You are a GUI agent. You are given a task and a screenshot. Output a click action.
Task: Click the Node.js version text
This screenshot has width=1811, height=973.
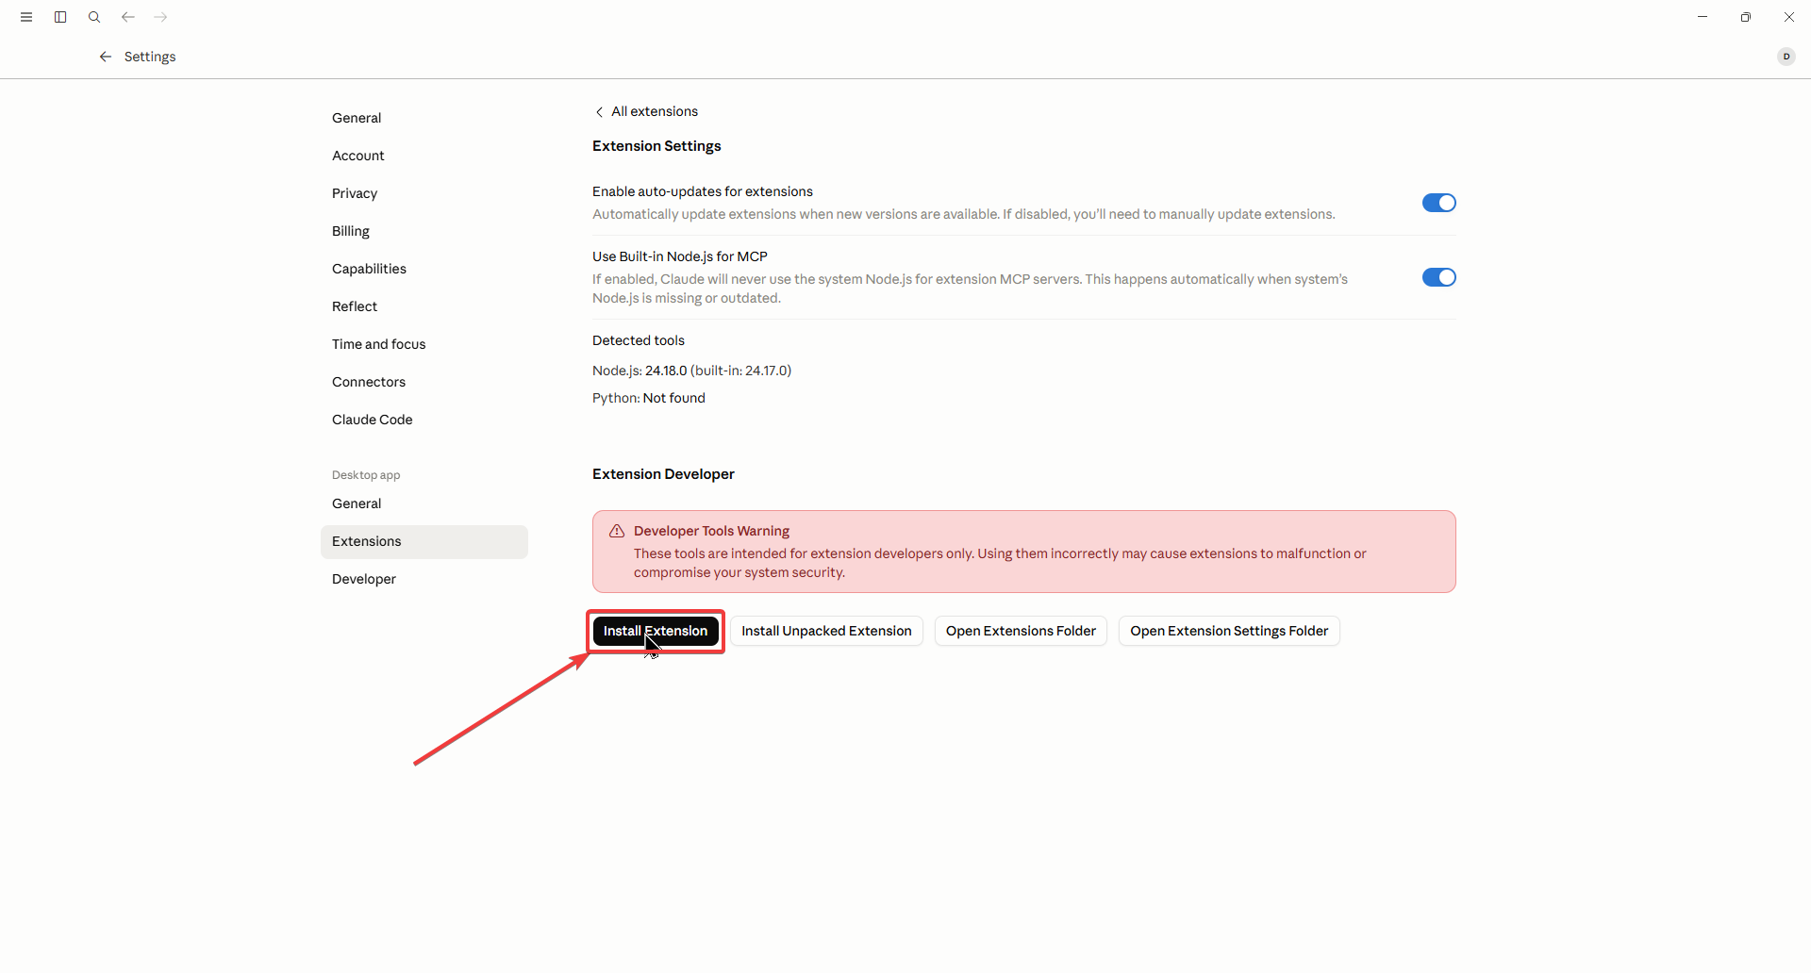click(691, 371)
